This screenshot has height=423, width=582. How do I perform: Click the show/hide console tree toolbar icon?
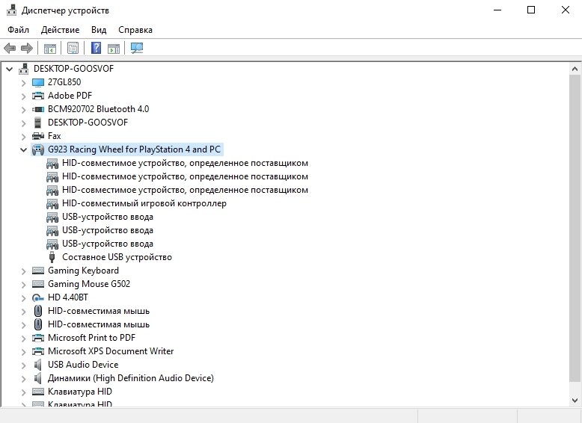click(x=50, y=49)
